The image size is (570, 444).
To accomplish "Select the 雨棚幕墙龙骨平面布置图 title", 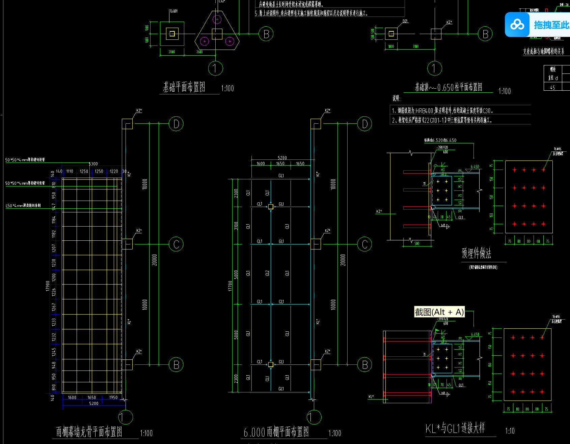I will (89, 432).
